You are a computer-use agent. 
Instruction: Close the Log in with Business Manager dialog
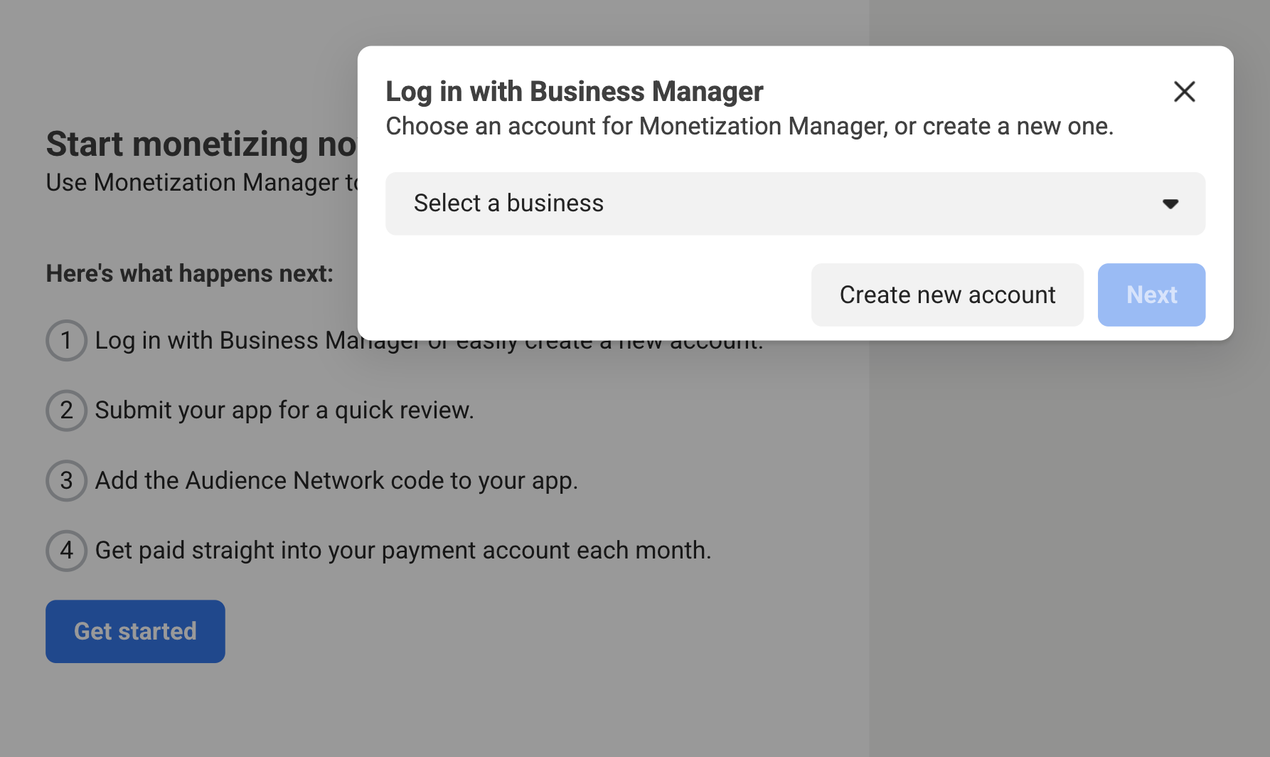[1184, 92]
